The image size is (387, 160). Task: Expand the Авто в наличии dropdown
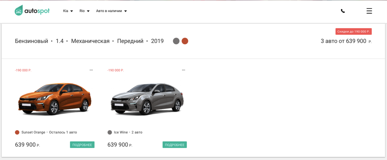click(x=112, y=11)
